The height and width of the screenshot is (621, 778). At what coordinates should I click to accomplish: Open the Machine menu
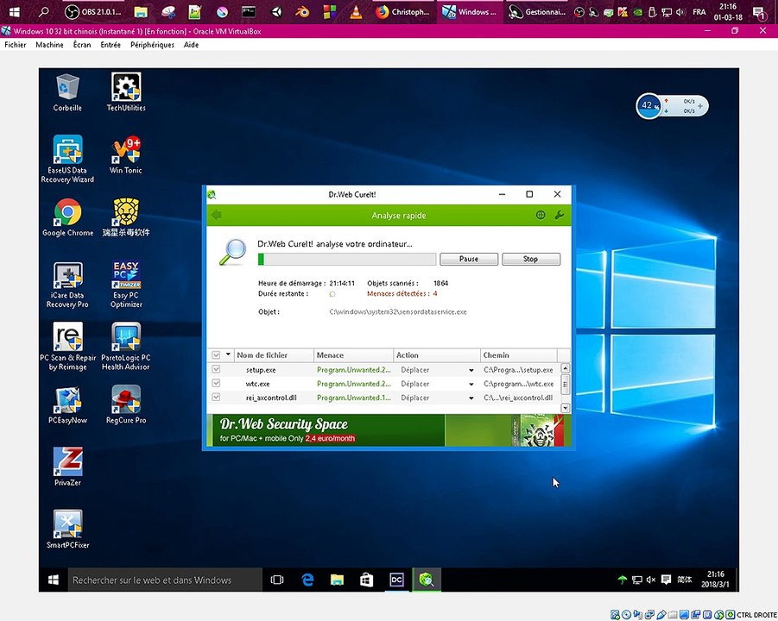pyautogui.click(x=49, y=45)
